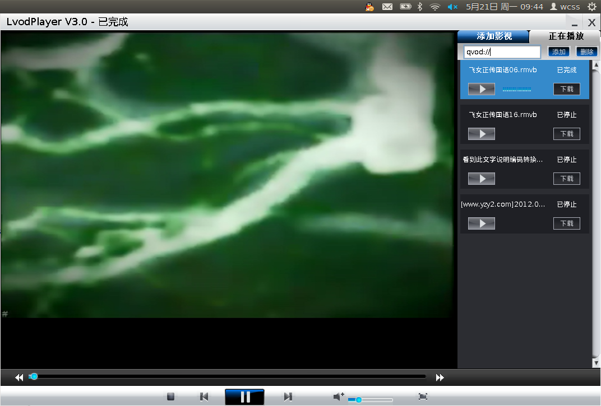Click 下载 for [www.yzy2.com]2012.0... item
Viewport: 601px width, 406px height.
point(566,223)
